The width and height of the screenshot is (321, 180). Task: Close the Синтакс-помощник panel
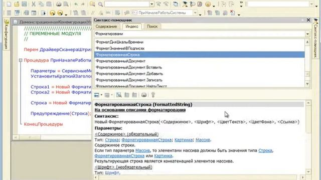308,20
